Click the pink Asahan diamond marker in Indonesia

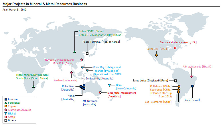(72, 73)
